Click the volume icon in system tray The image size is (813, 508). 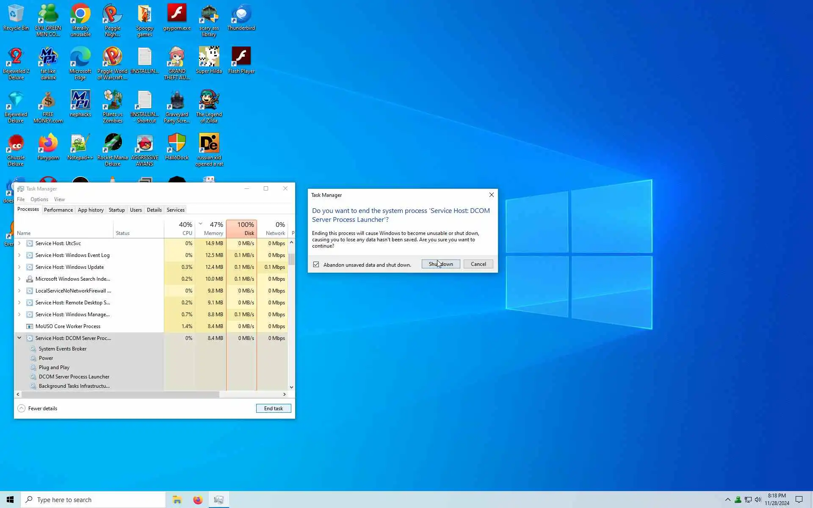(758, 500)
